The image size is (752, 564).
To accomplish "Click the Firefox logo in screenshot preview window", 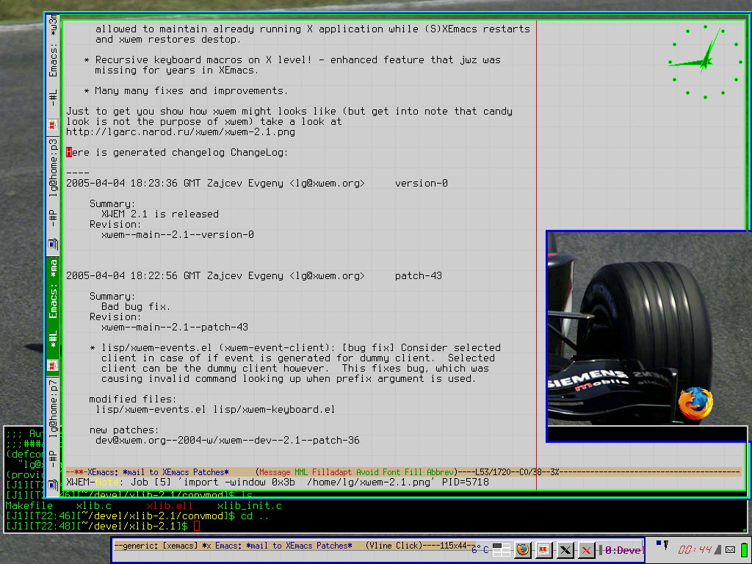I will point(696,403).
